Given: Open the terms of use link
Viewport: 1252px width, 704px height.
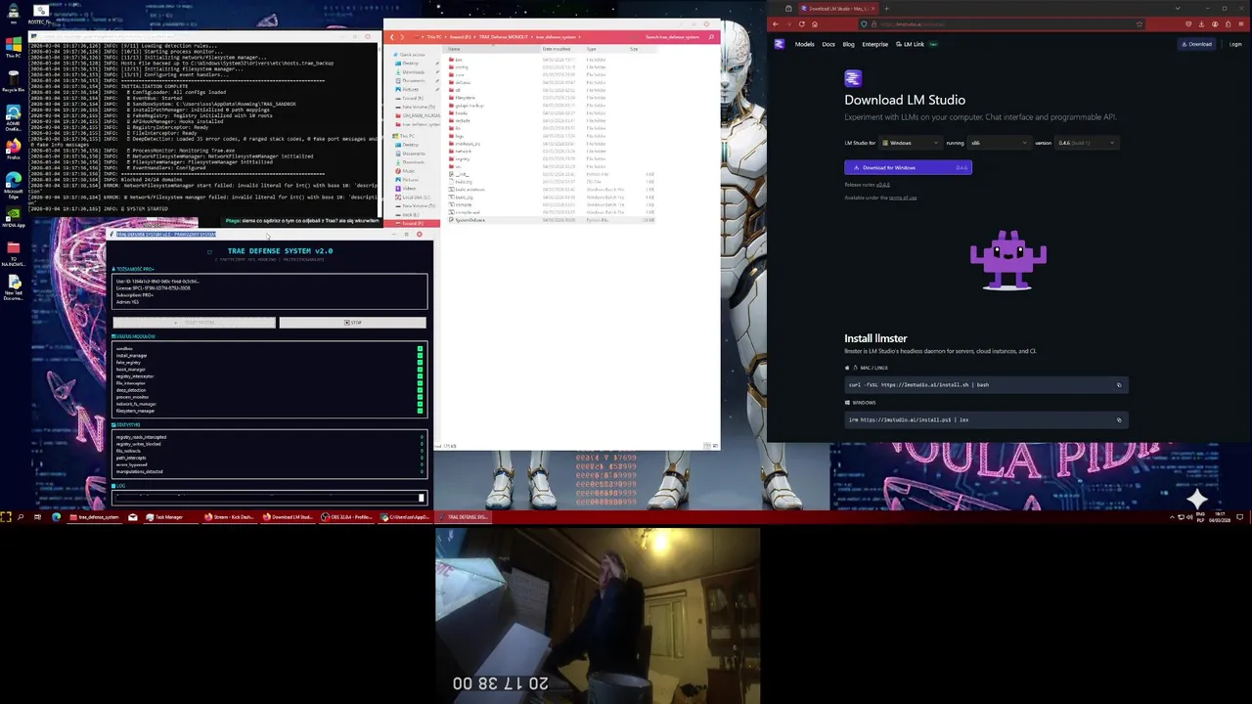Looking at the screenshot, I should [x=903, y=198].
